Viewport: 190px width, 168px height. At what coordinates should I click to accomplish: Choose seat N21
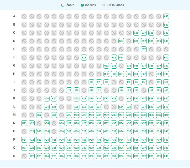(x=24, y=123)
